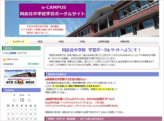
Task: Click 日 weekday column header
Action: point(8,106)
